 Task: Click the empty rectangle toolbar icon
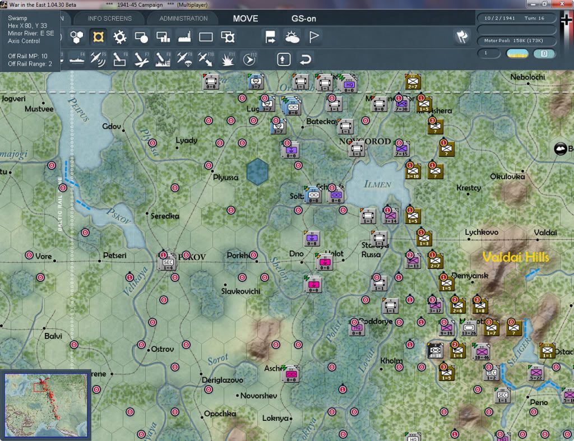point(206,37)
